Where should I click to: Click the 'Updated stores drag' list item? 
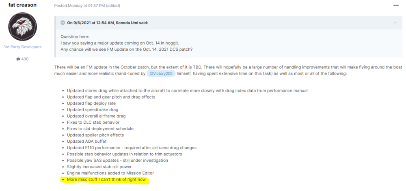click(x=187, y=90)
